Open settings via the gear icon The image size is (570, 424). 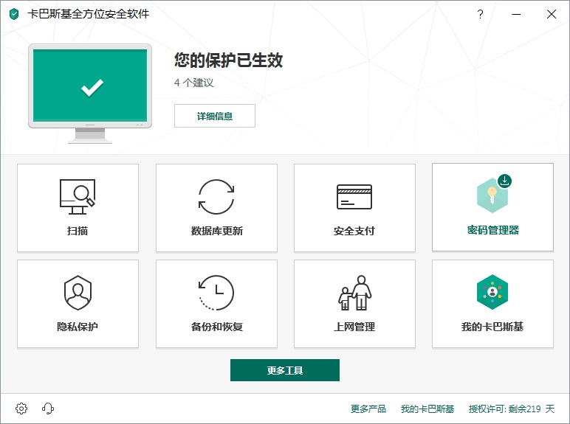click(x=21, y=409)
